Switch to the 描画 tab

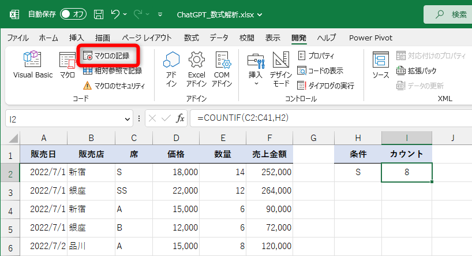pos(103,38)
